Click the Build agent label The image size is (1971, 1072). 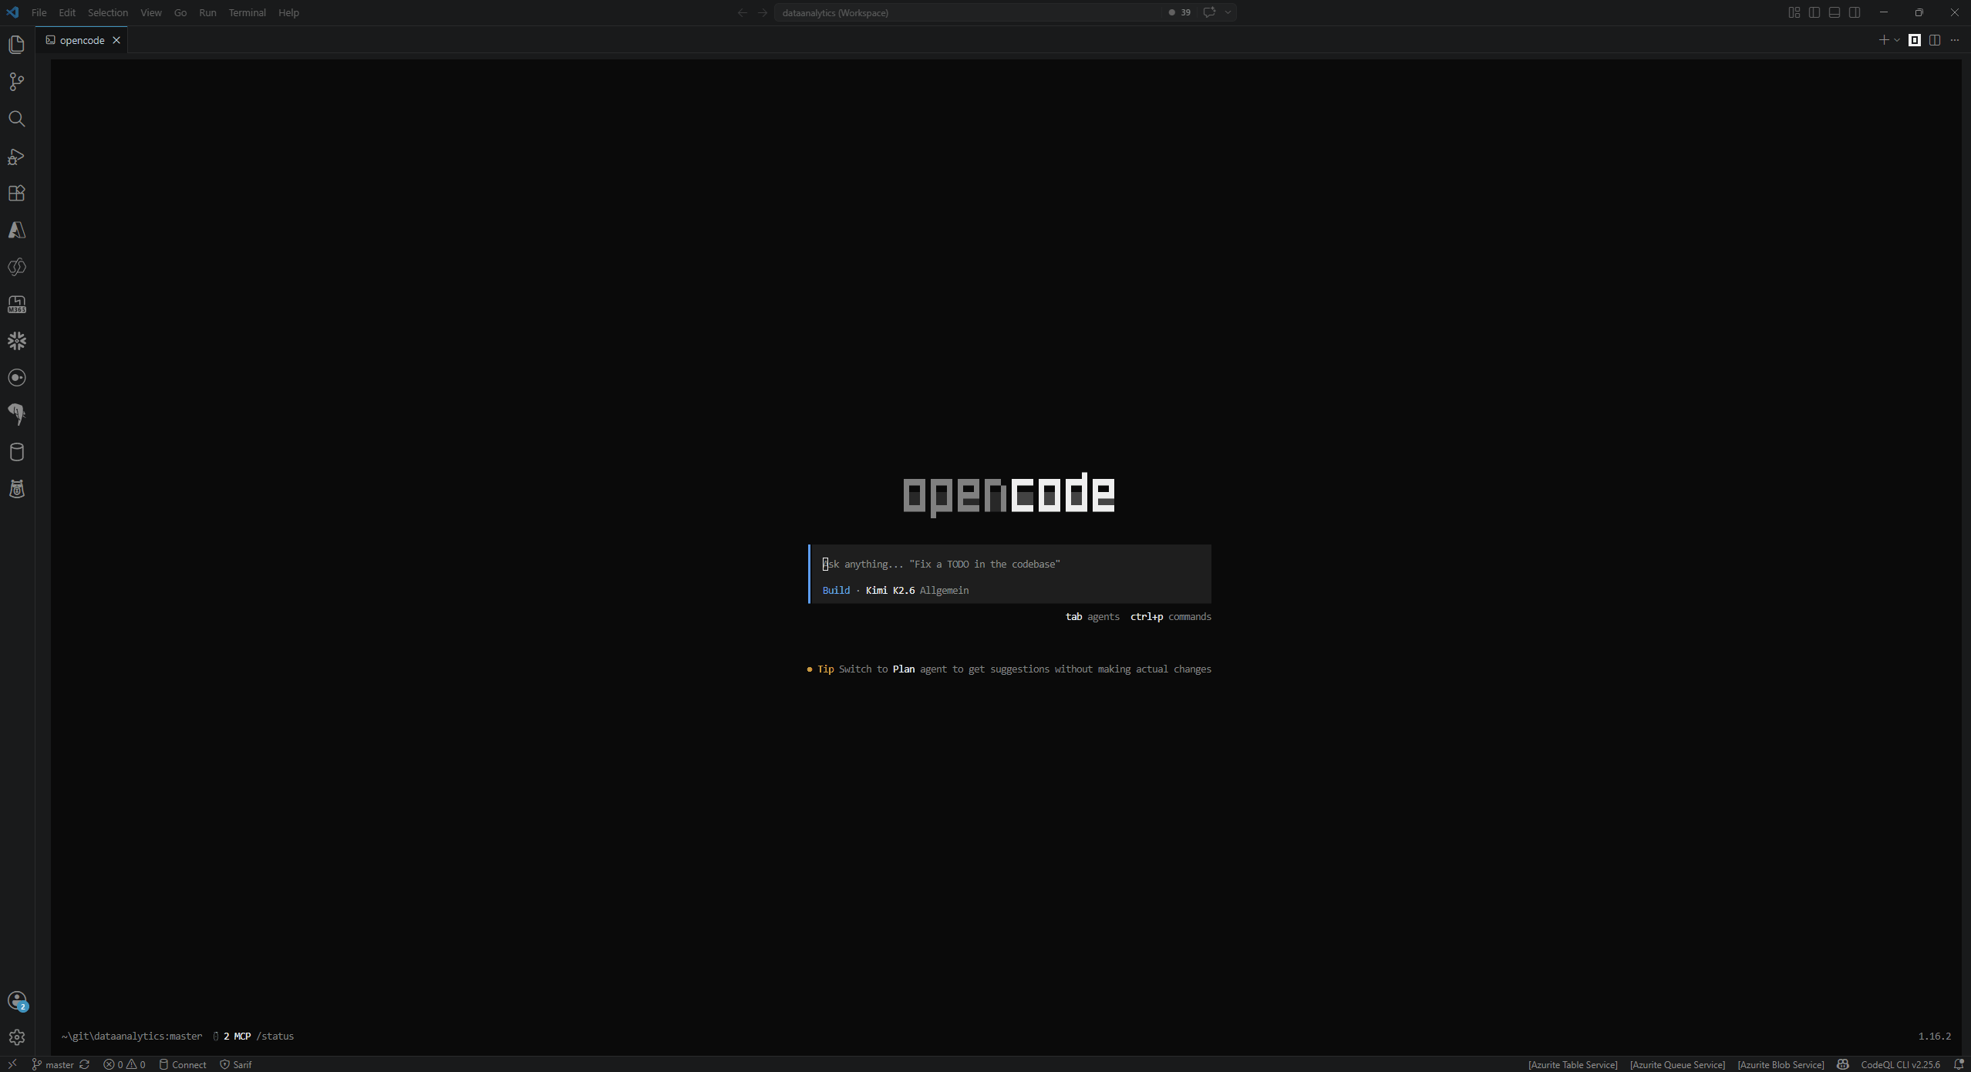pos(836,590)
